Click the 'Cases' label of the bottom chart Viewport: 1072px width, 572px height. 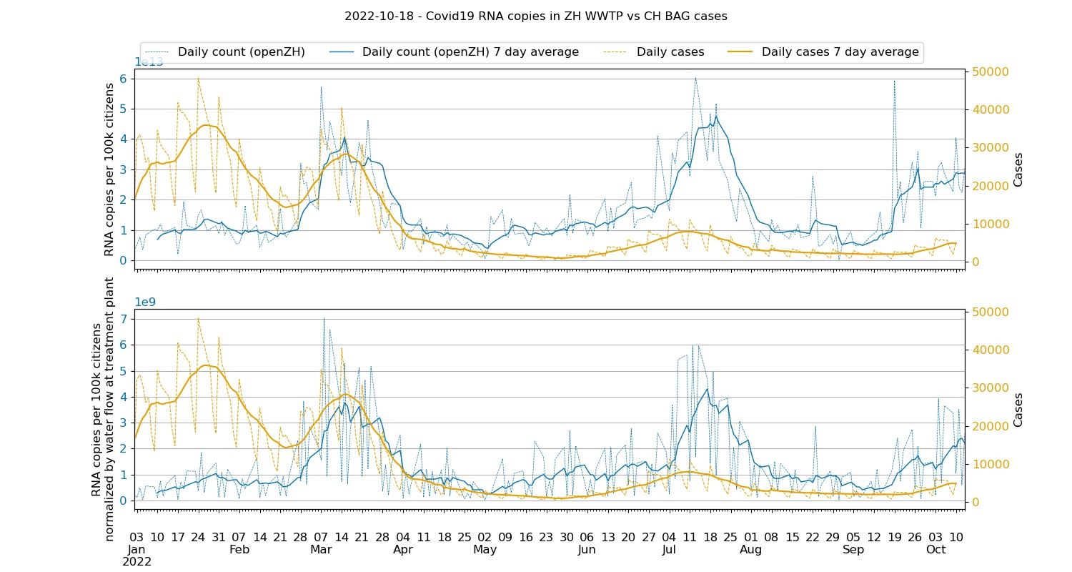pyautogui.click(x=1018, y=409)
